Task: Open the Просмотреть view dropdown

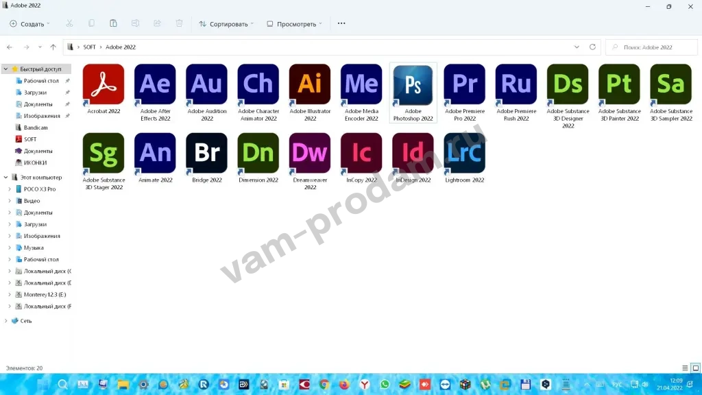Action: coord(295,24)
